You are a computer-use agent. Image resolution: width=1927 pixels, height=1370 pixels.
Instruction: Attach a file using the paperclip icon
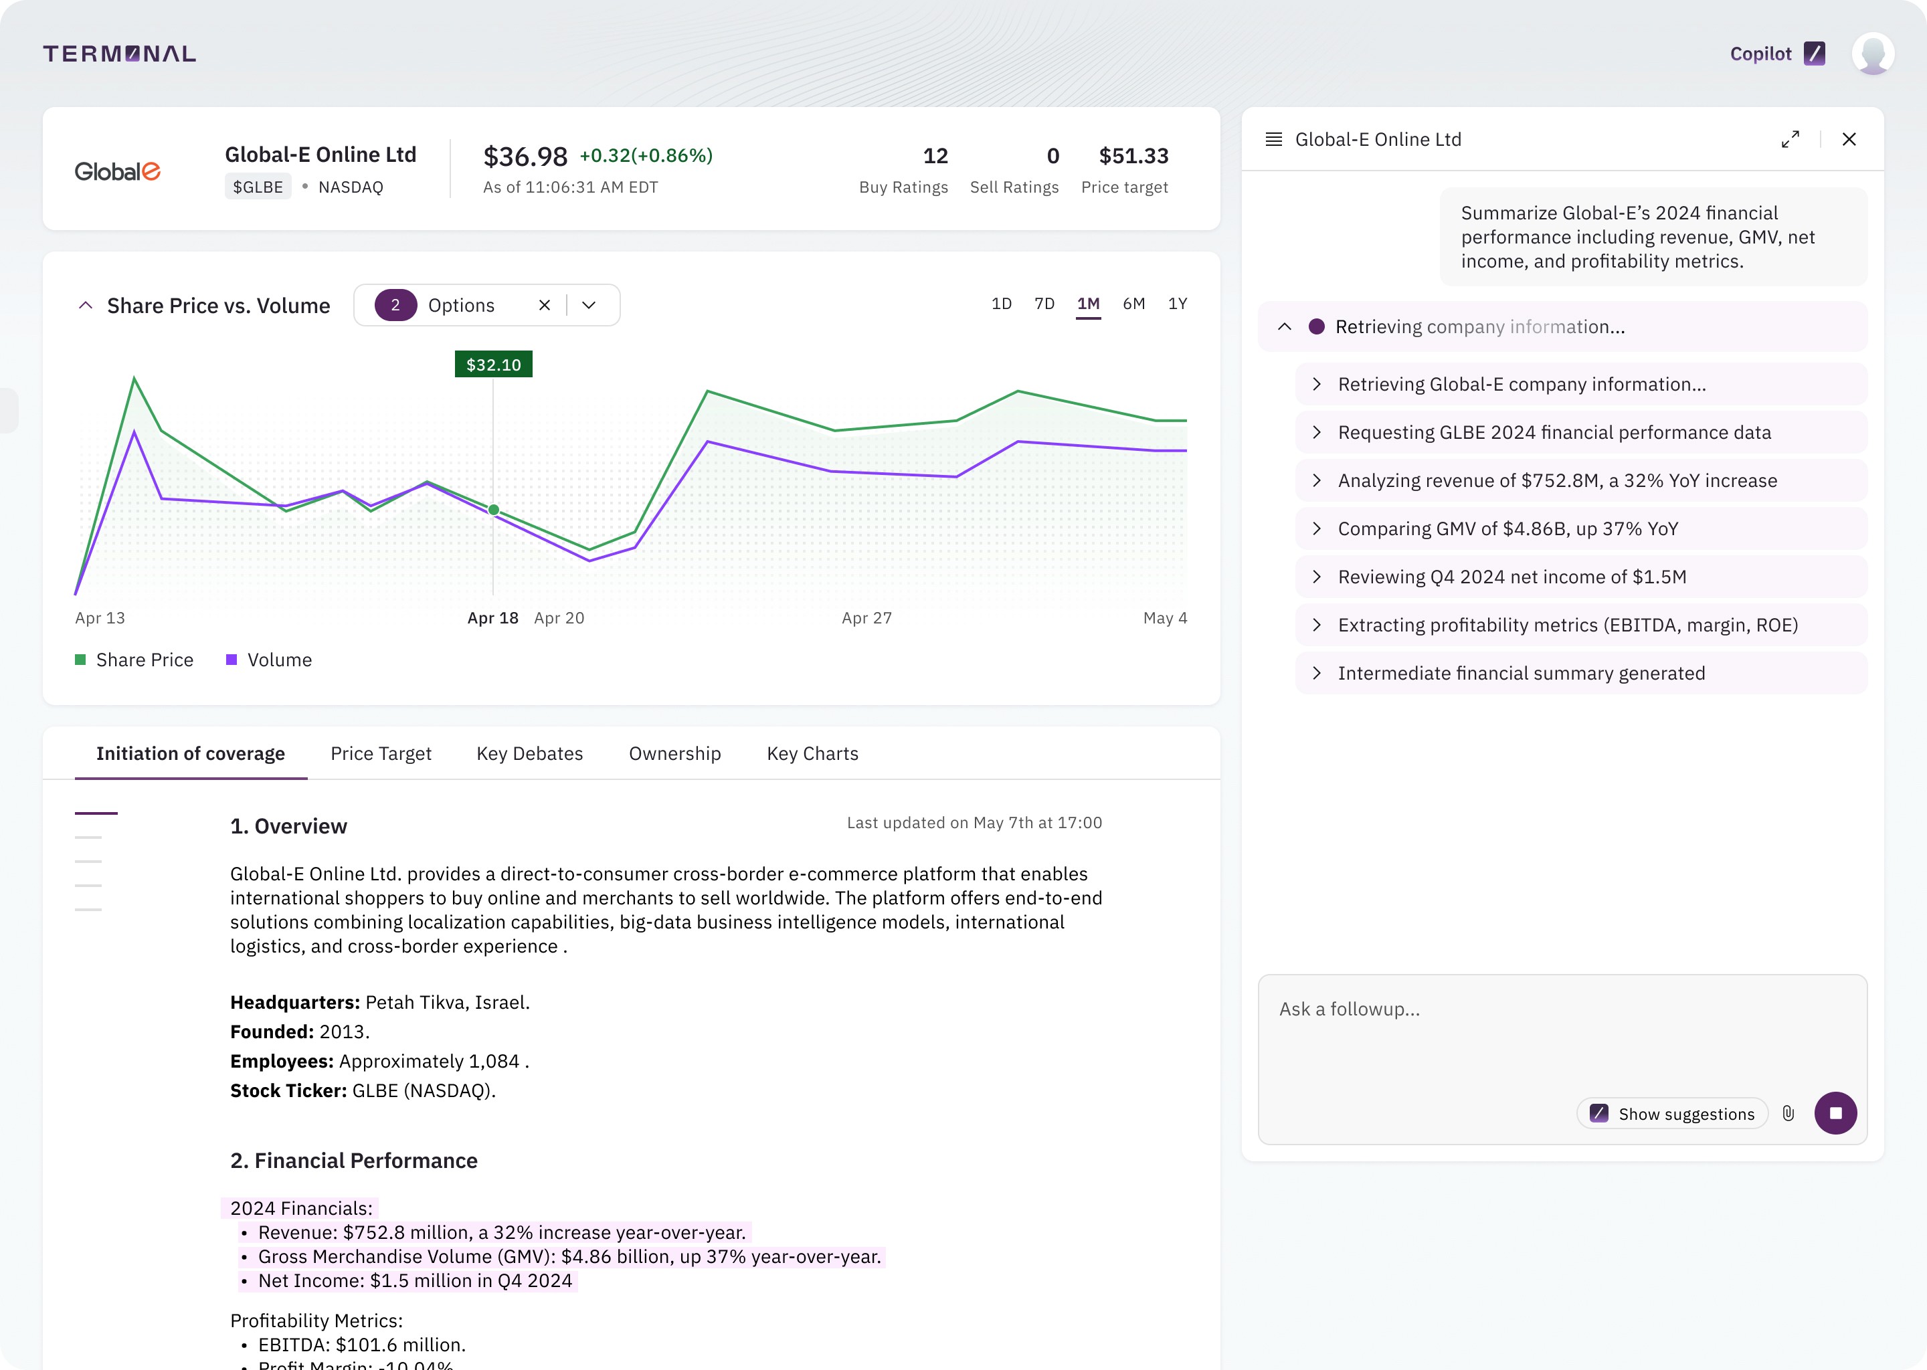pyautogui.click(x=1787, y=1114)
